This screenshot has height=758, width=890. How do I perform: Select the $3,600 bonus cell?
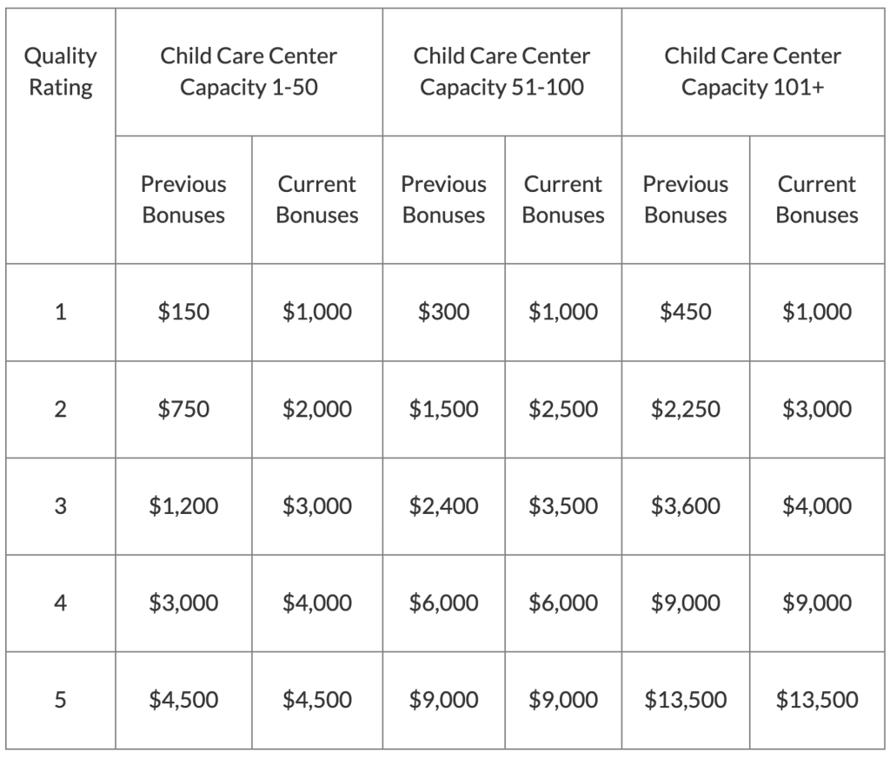[x=686, y=506]
